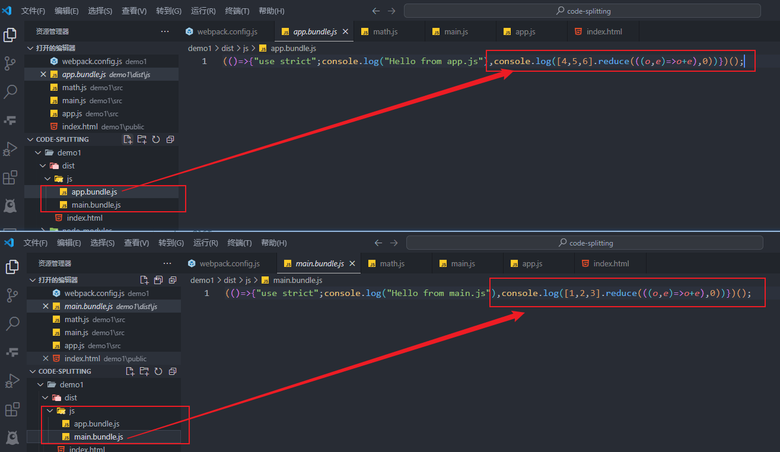
Task: Close app.bundle.js tab in top window
Action: (345, 31)
